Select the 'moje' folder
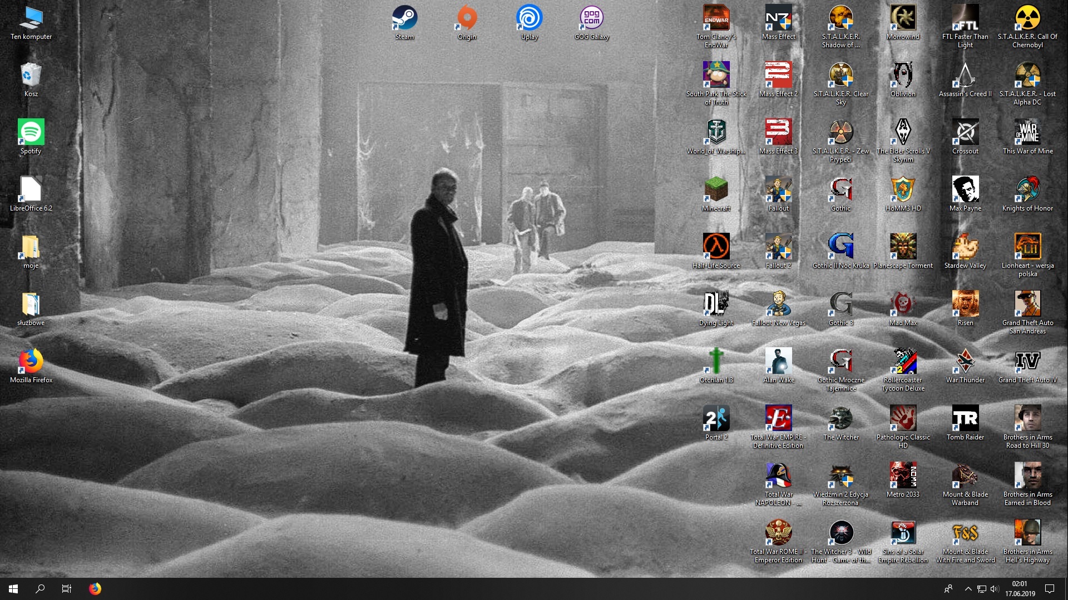 (x=31, y=247)
